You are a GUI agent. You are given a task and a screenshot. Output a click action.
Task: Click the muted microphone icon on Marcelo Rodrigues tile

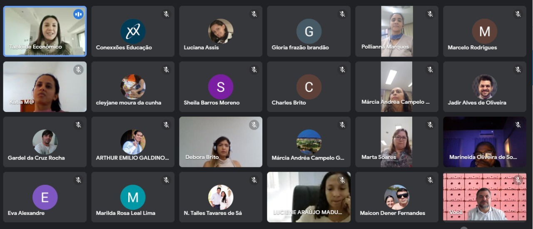(518, 14)
